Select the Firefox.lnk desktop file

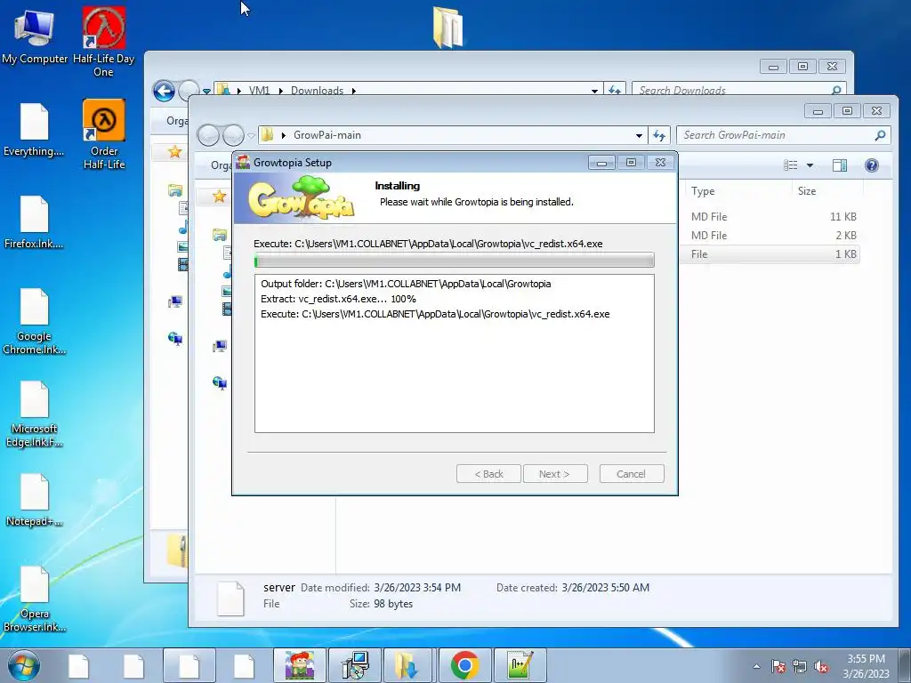pyautogui.click(x=35, y=222)
